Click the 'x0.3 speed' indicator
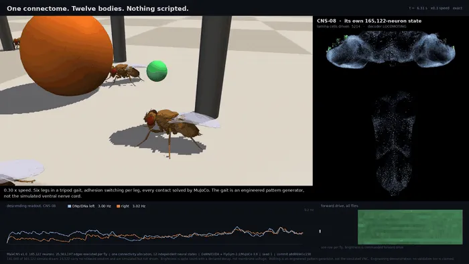This screenshot has width=469, height=264. click(440, 8)
